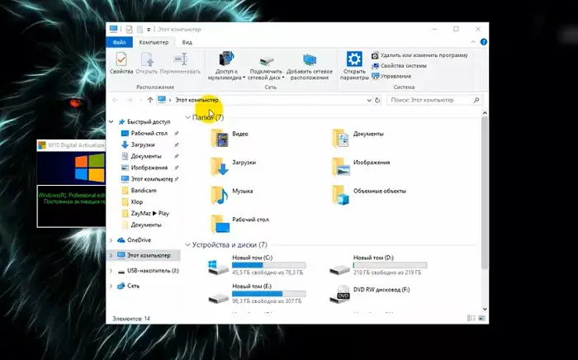Click E: drive usage bar
This screenshot has height=360, width=578.
tap(269, 294)
